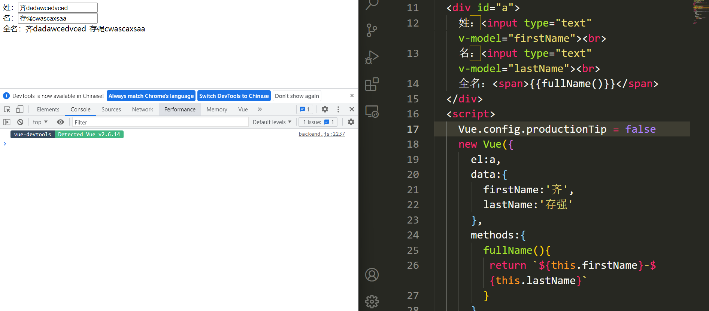Open console settings gear icon
The height and width of the screenshot is (311, 709).
tap(351, 122)
